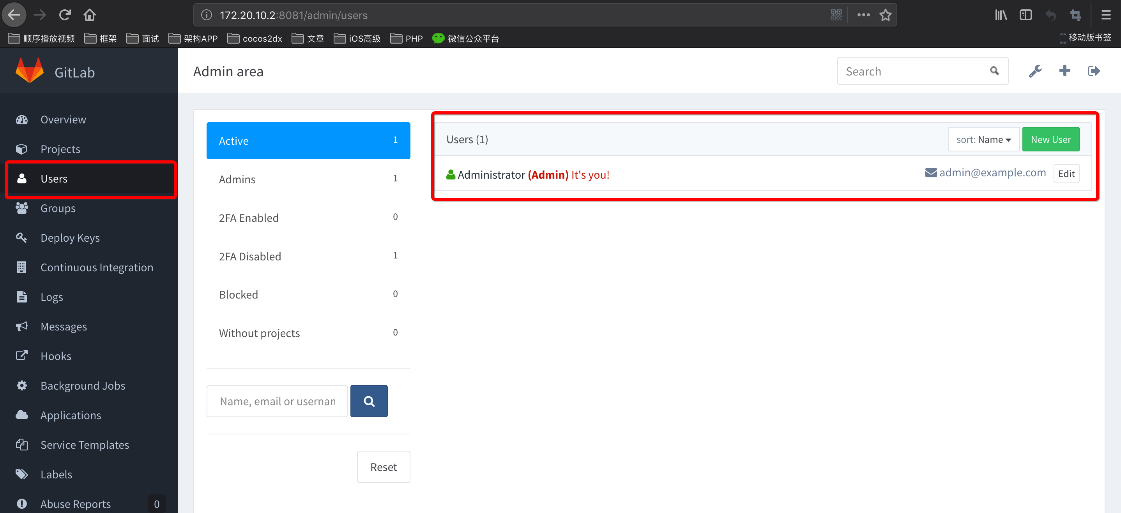Click the GitLab fox logo
This screenshot has height=513, width=1121.
click(30, 71)
